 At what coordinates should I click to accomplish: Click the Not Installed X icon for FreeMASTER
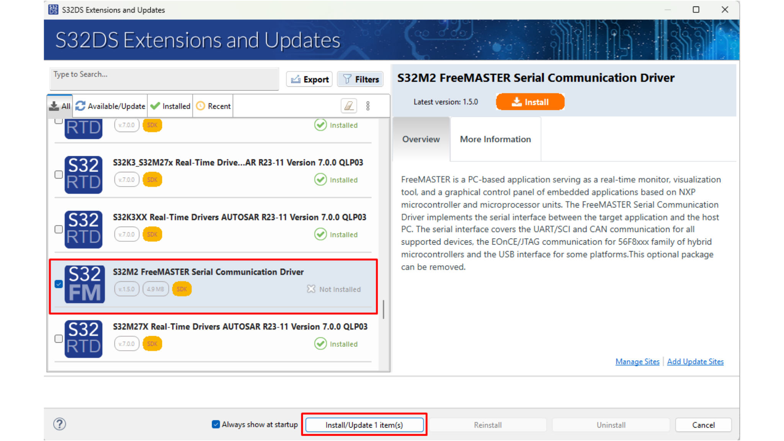[x=311, y=289]
